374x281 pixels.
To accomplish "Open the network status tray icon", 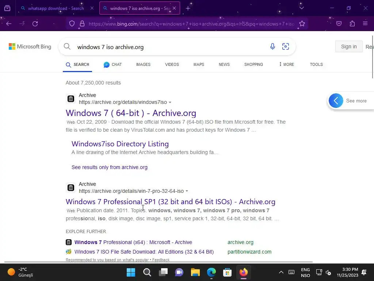I will tap(319, 272).
